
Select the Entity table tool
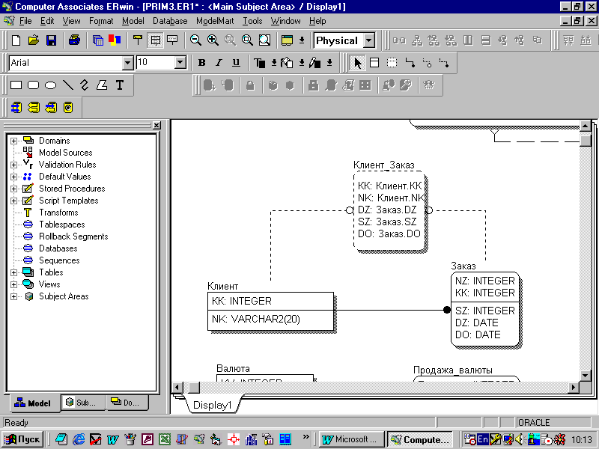pyautogui.click(x=374, y=63)
